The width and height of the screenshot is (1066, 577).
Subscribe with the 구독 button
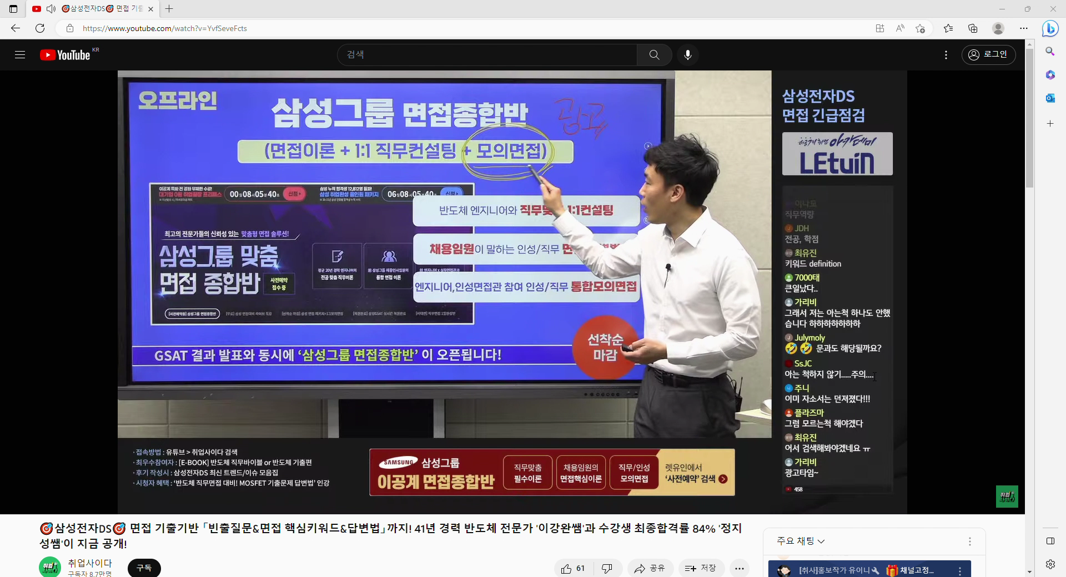click(x=144, y=568)
